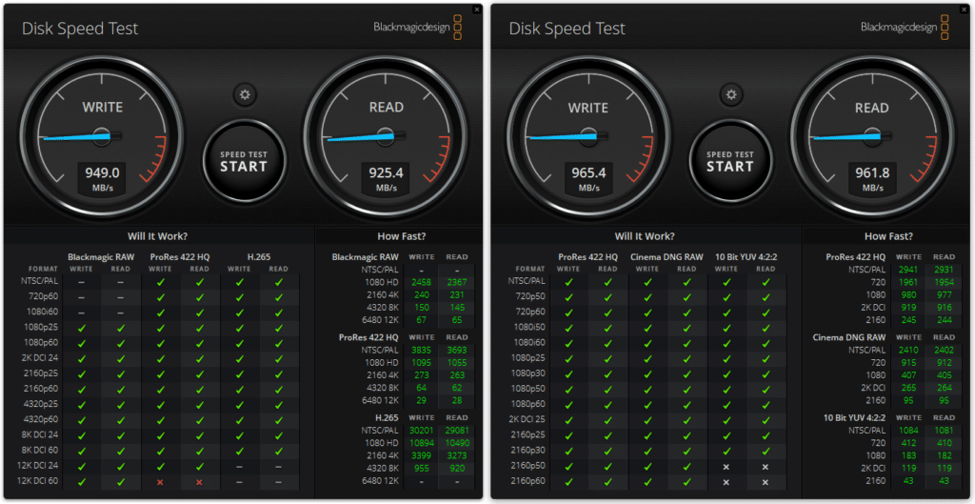
Task: Click the Cinema DNG RAW heading under Will It Work
Action: coord(667,256)
